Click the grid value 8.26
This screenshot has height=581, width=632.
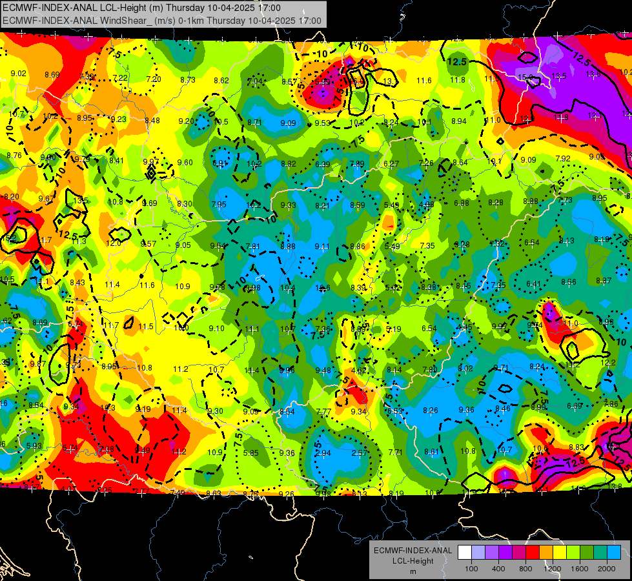(x=431, y=411)
